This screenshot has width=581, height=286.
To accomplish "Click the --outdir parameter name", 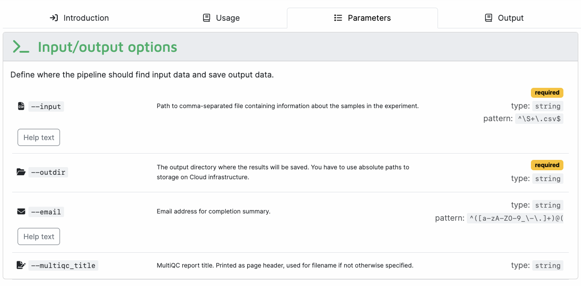I will [x=48, y=173].
